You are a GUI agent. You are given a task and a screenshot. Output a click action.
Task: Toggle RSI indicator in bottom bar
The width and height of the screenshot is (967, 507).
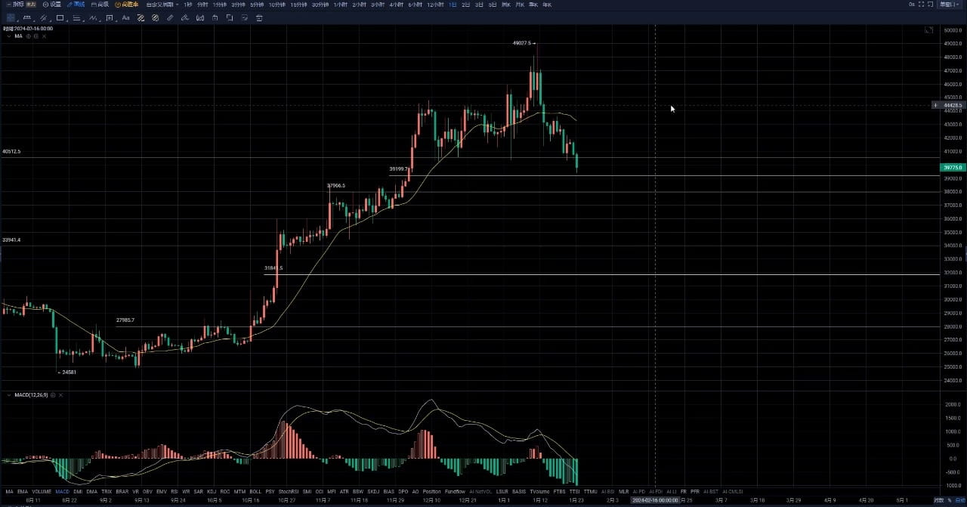(175, 491)
